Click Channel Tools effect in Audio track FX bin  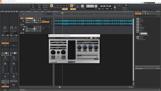pyautogui.click(x=46, y=22)
